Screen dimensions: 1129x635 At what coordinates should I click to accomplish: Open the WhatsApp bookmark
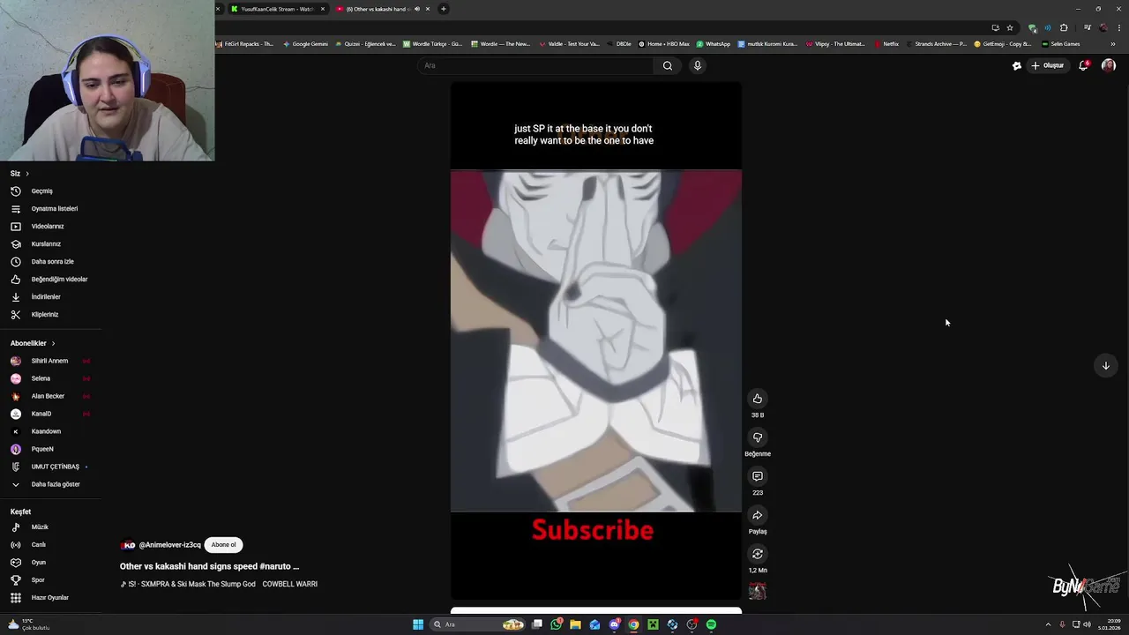point(713,44)
